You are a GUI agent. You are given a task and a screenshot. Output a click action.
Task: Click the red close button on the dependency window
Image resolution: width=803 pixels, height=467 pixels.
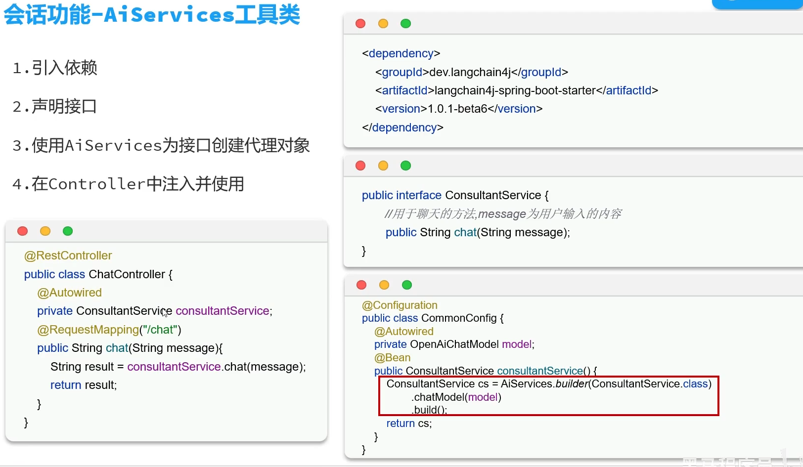click(x=360, y=23)
